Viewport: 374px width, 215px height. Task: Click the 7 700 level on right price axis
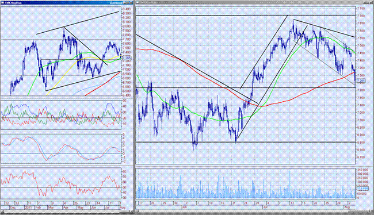coord(361,16)
